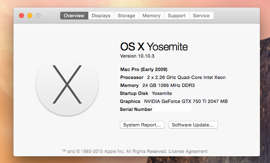270x163 pixels.
Task: Select the Storage tab
Action: point(127,16)
